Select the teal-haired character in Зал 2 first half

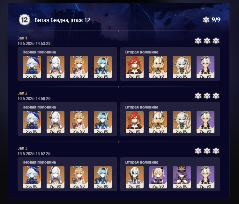[x=103, y=122]
